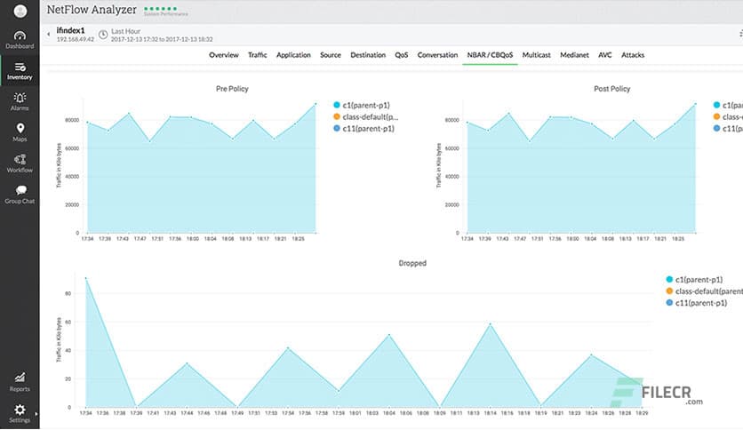This screenshot has height=430, width=743.
Task: Toggle class-default series in Post Policy legend
Action: pyautogui.click(x=728, y=117)
